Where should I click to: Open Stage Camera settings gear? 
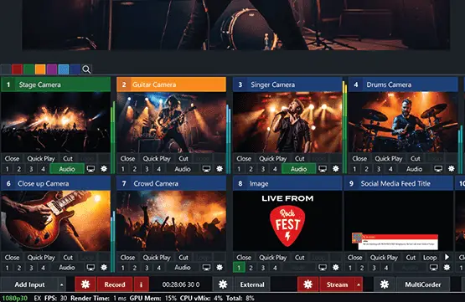point(104,169)
